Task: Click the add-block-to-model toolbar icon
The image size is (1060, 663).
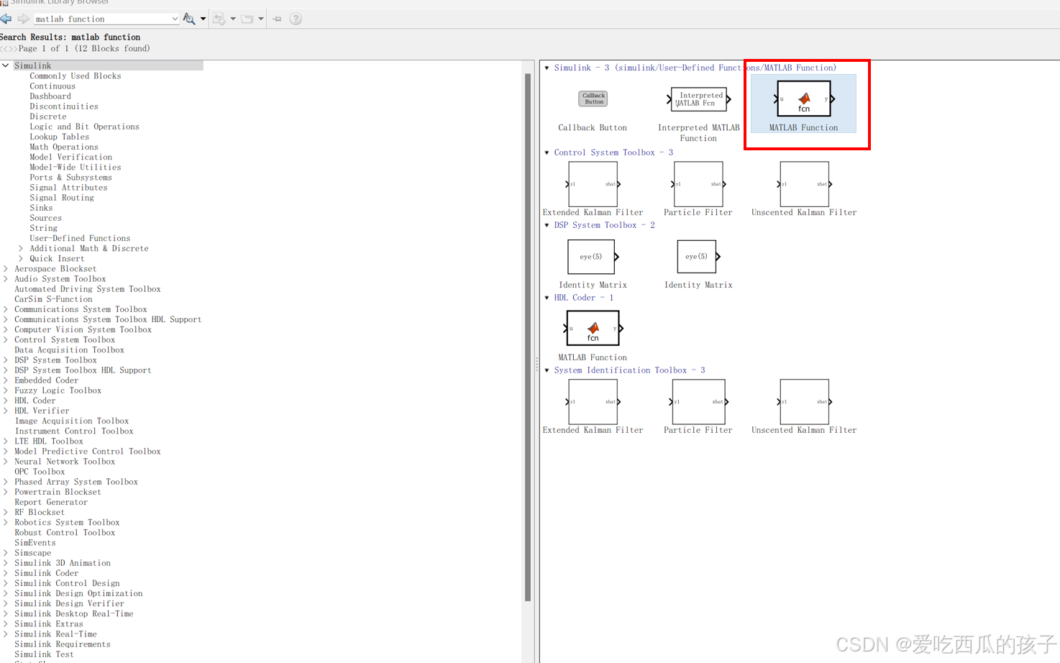Action: 219,19
